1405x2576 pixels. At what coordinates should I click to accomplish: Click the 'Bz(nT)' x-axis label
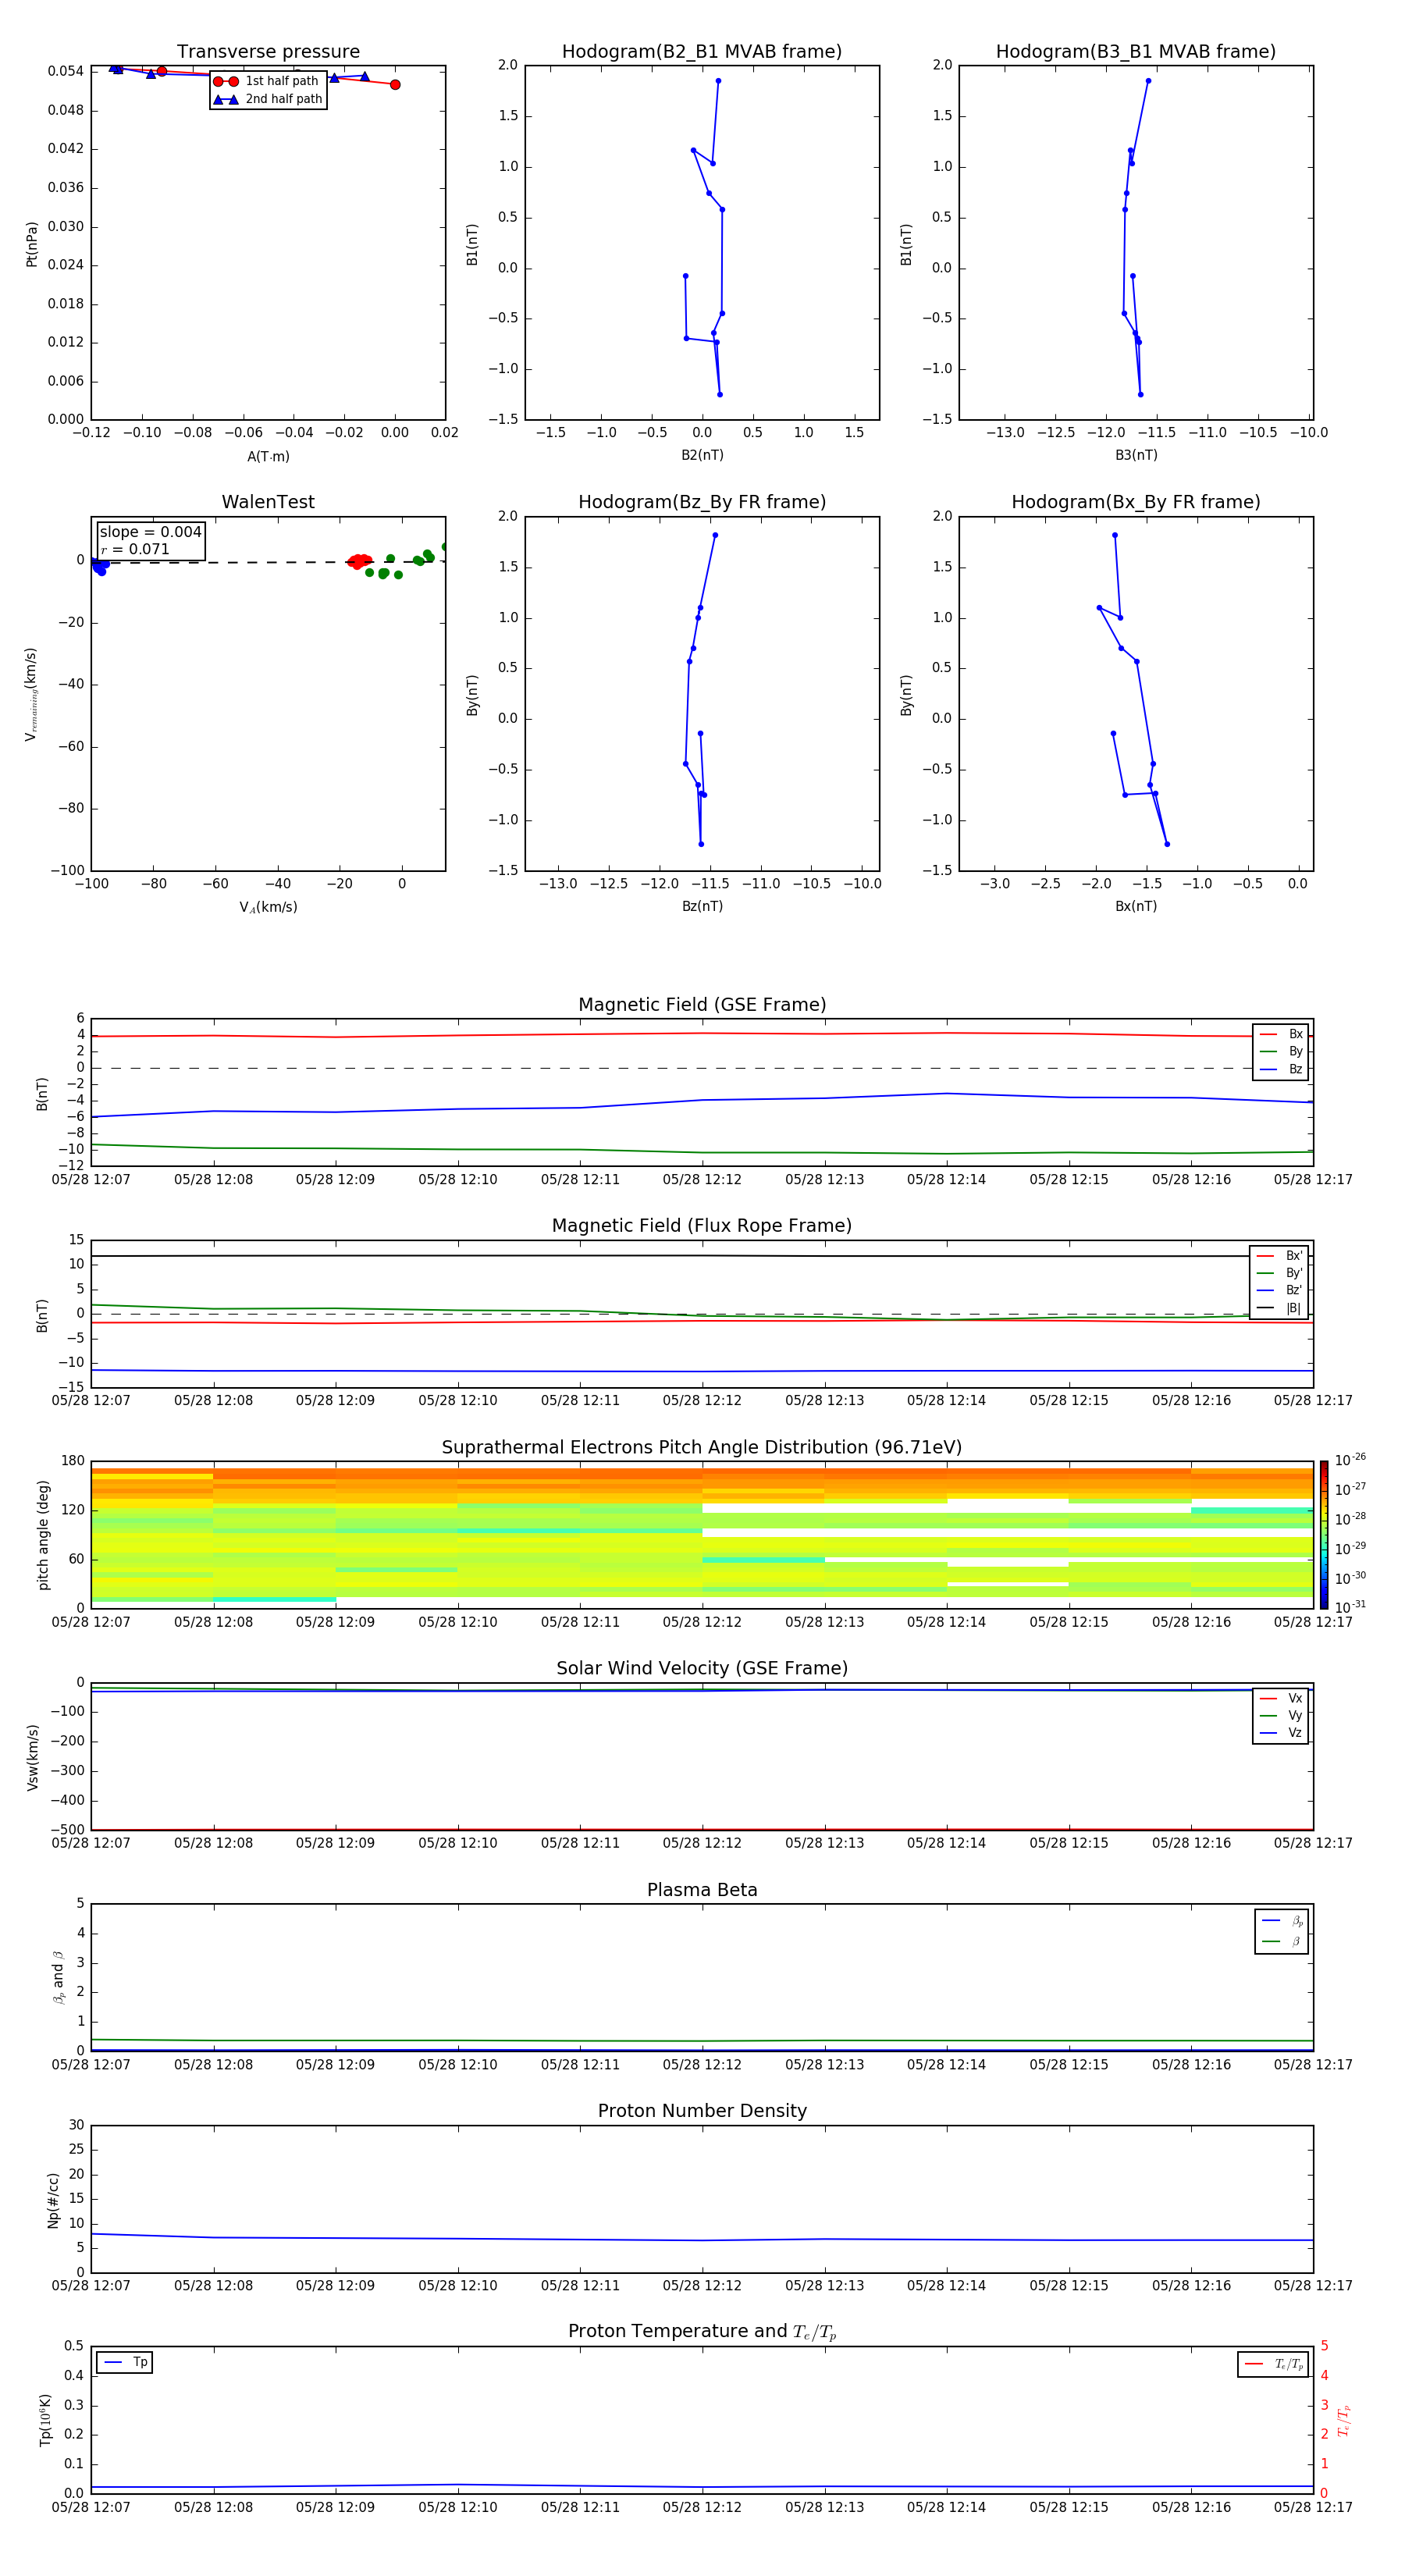click(702, 906)
